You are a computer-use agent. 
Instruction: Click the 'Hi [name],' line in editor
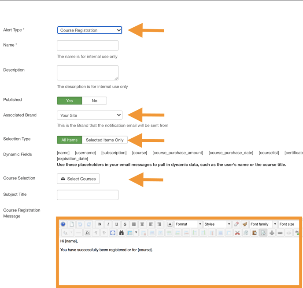tap(69, 241)
